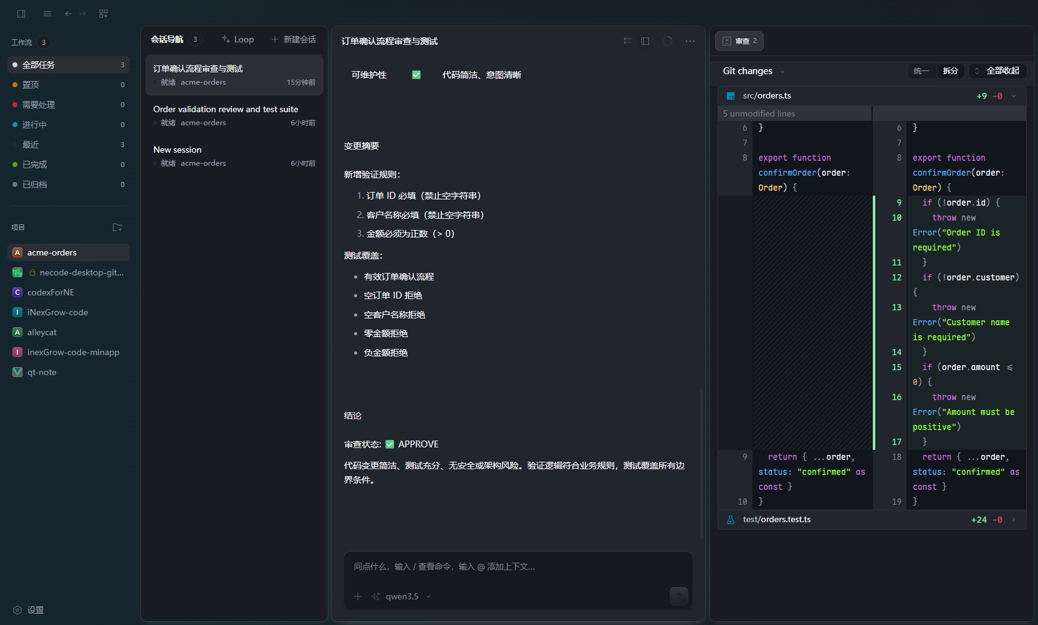1038x625 pixels.
Task: Go forward with the right arrow
Action: click(x=82, y=14)
